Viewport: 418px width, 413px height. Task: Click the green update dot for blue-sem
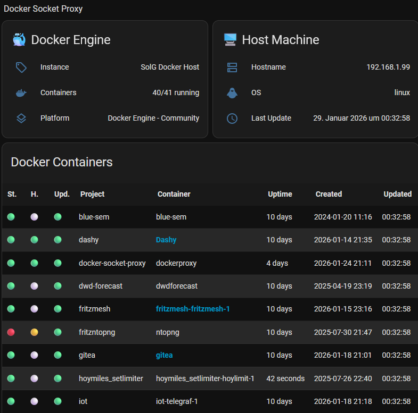coord(58,217)
